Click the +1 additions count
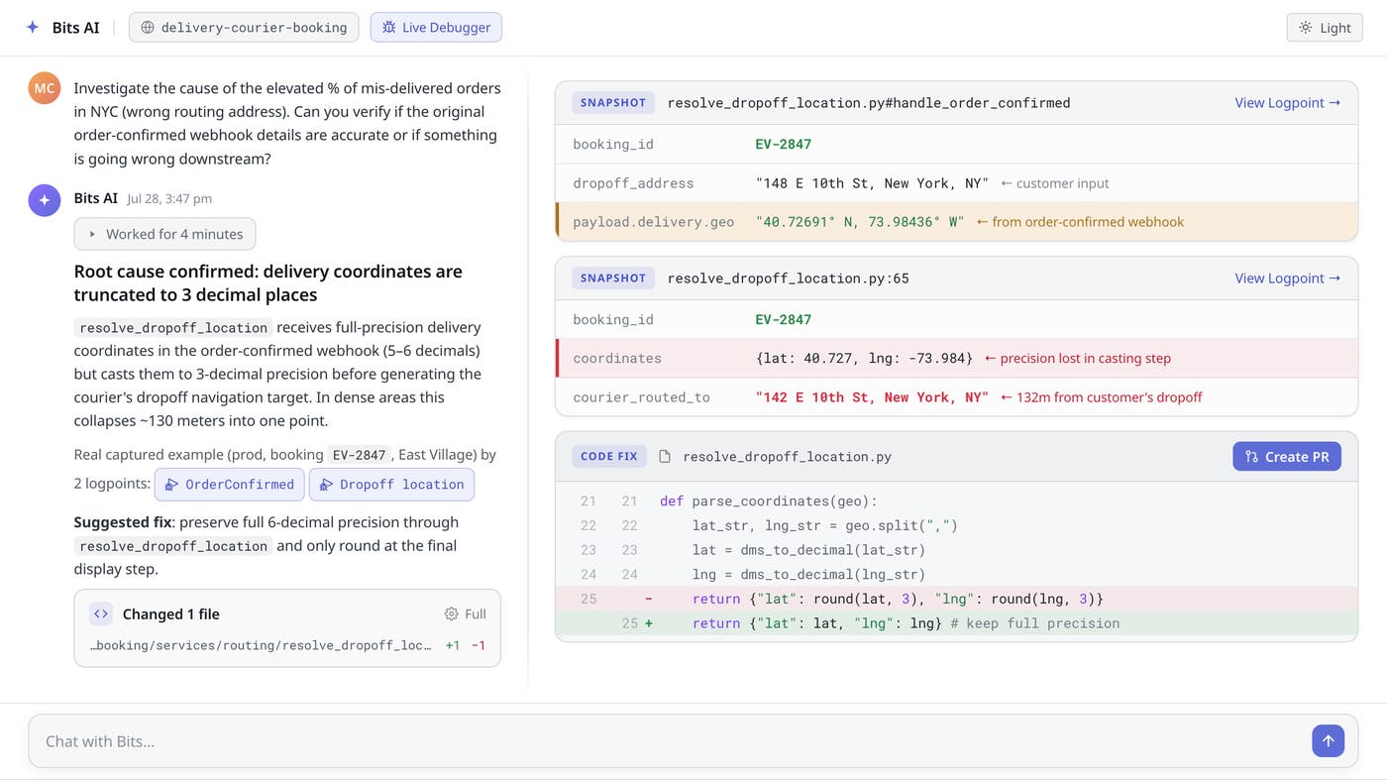Screen dimensions: 1387x780 (453, 645)
